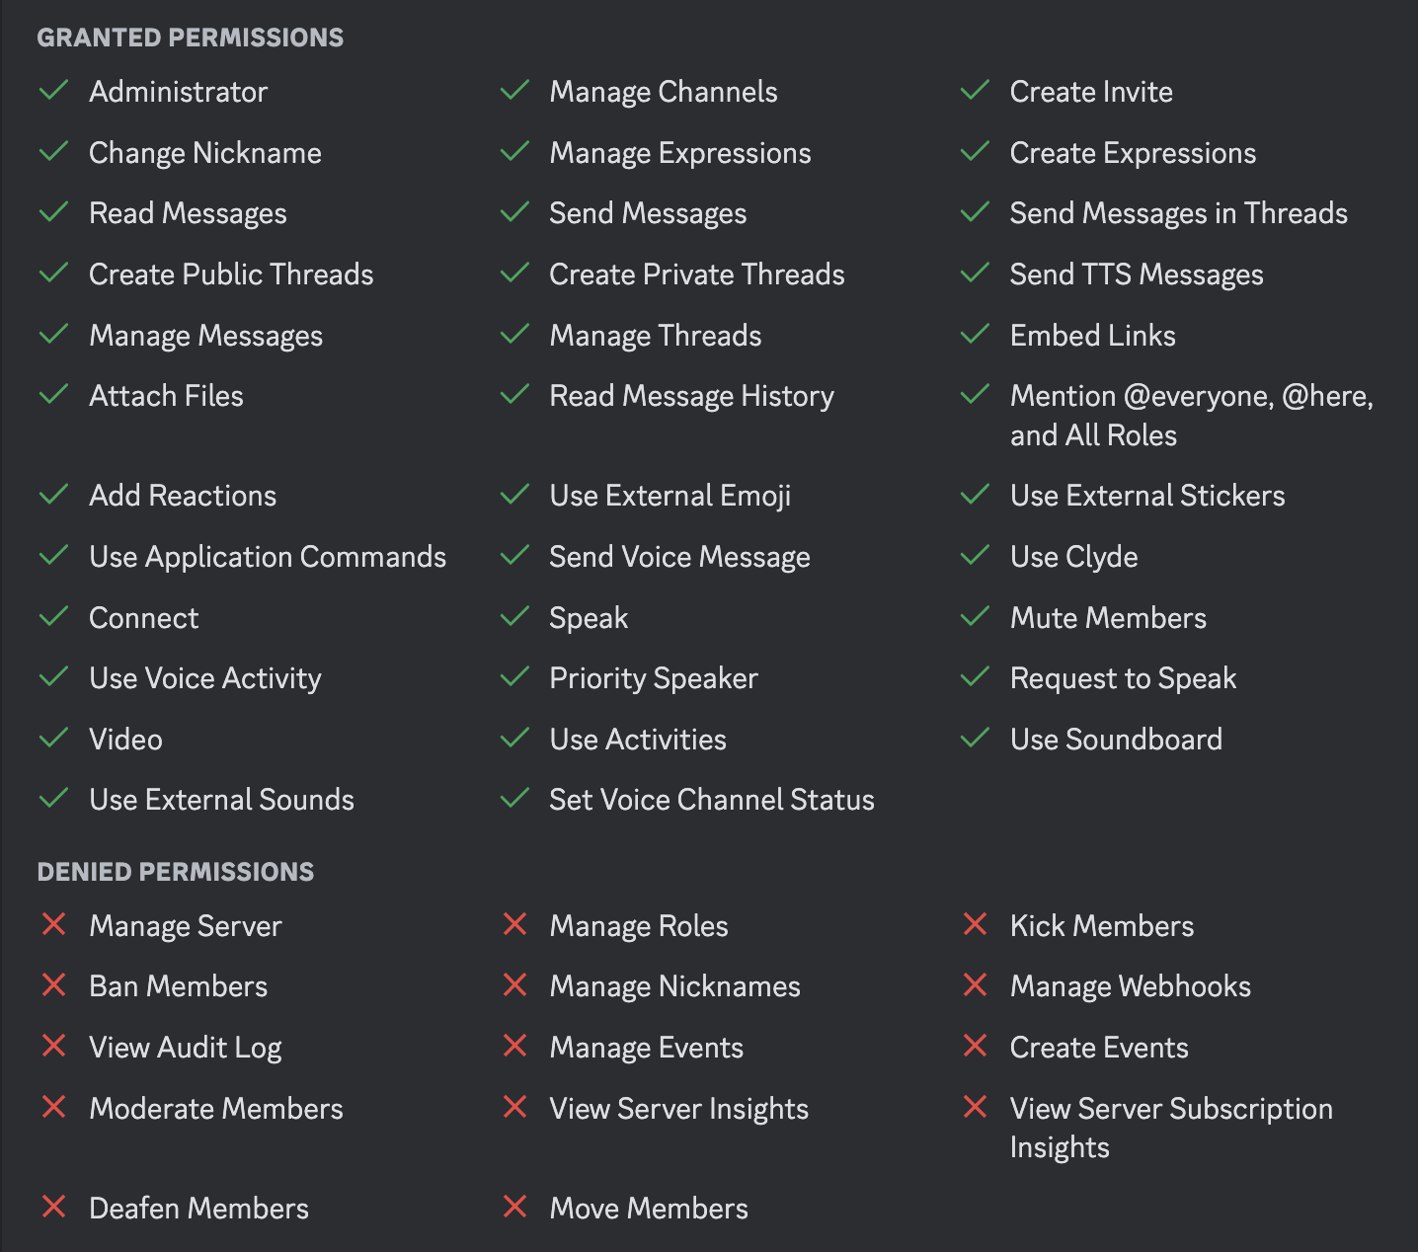Click the checkmark beside Priority Speaker
The image size is (1418, 1252).
[514, 676]
